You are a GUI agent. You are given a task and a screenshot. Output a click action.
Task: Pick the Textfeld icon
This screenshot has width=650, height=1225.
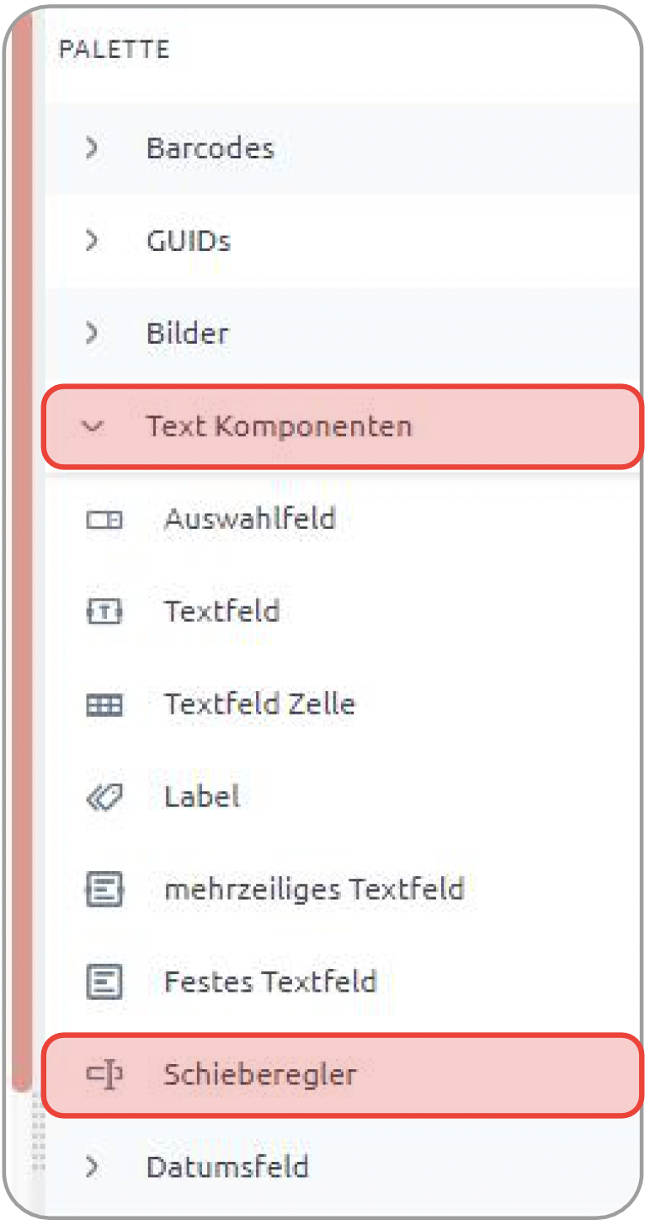(x=104, y=612)
